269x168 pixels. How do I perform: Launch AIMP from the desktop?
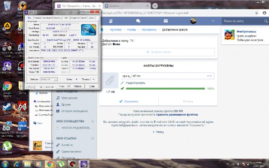click(7, 28)
